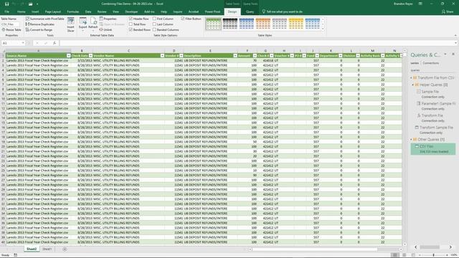Click in the Table Name field
Screen dimensions: 459x258
pos(11,24)
